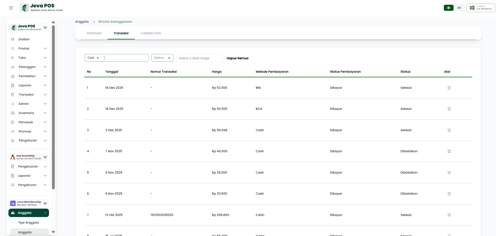Screen dimensions: 496x236
Task: Click the Rincian Keanggotaan breadcrumb
Action: click(x=115, y=22)
